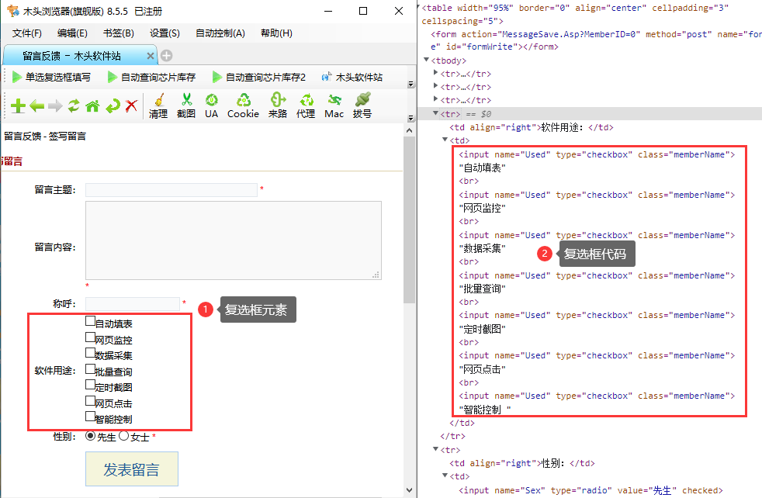
Task: Open the 截图 screenshot tool
Action: pos(189,105)
